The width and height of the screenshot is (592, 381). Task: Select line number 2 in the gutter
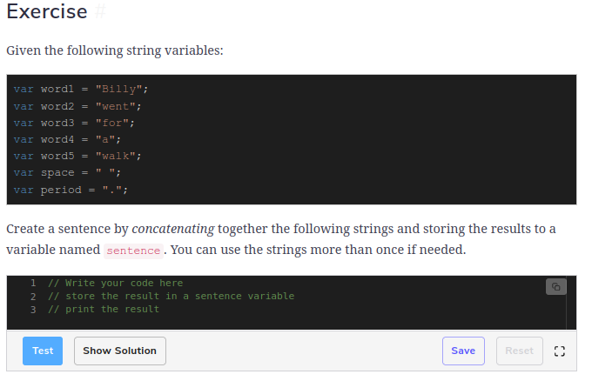[33, 297]
